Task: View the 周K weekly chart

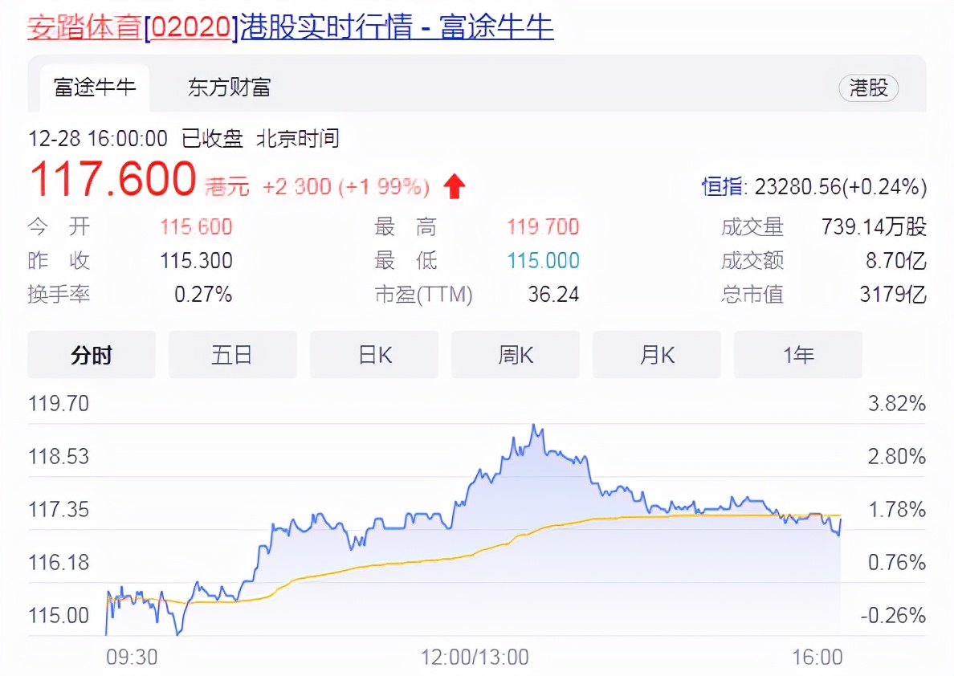Action: [x=515, y=354]
